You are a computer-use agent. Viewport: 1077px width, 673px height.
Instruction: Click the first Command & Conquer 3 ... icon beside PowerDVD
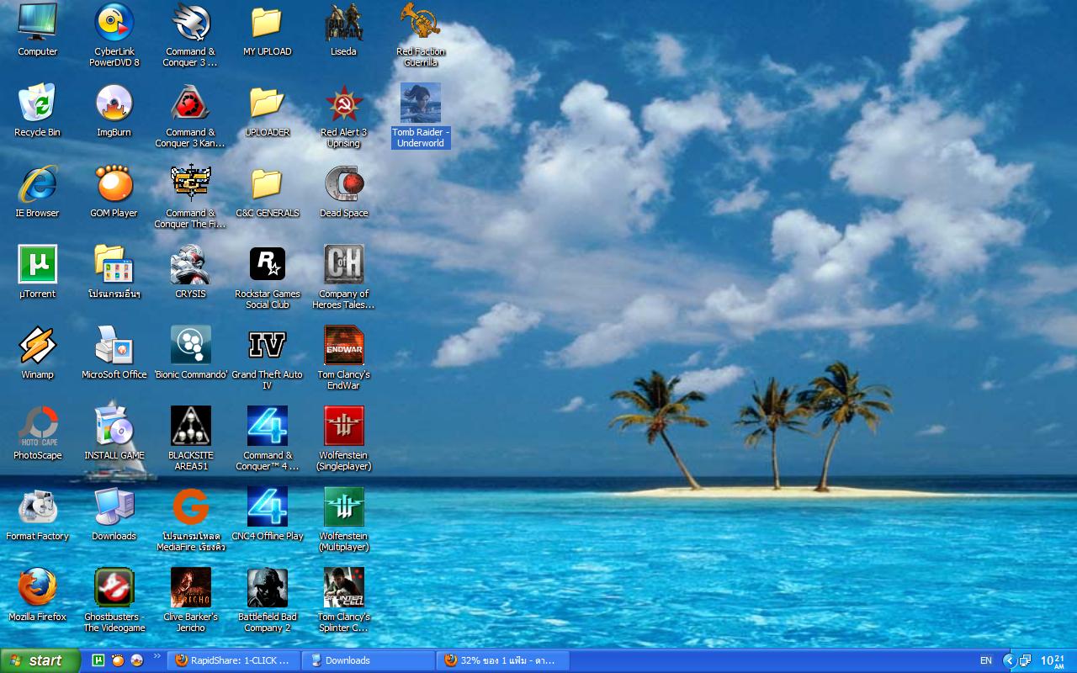coord(190,23)
